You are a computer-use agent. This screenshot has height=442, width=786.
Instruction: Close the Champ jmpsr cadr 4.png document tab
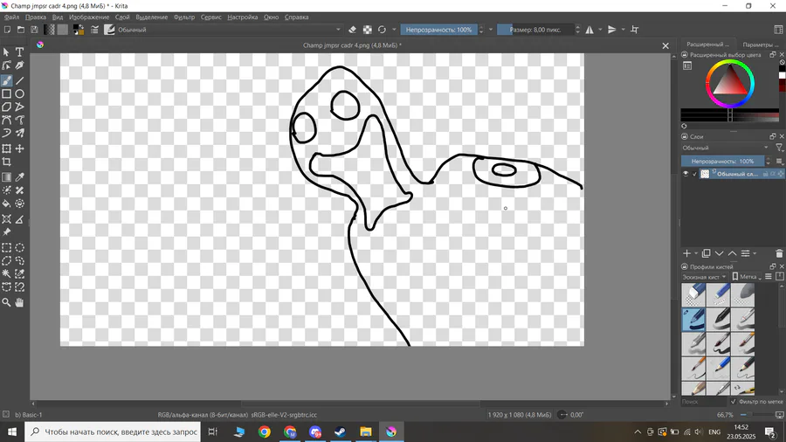pos(665,45)
